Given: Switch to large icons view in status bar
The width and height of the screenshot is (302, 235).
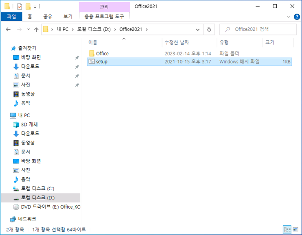Looking at the screenshot, I should tap(295, 229).
